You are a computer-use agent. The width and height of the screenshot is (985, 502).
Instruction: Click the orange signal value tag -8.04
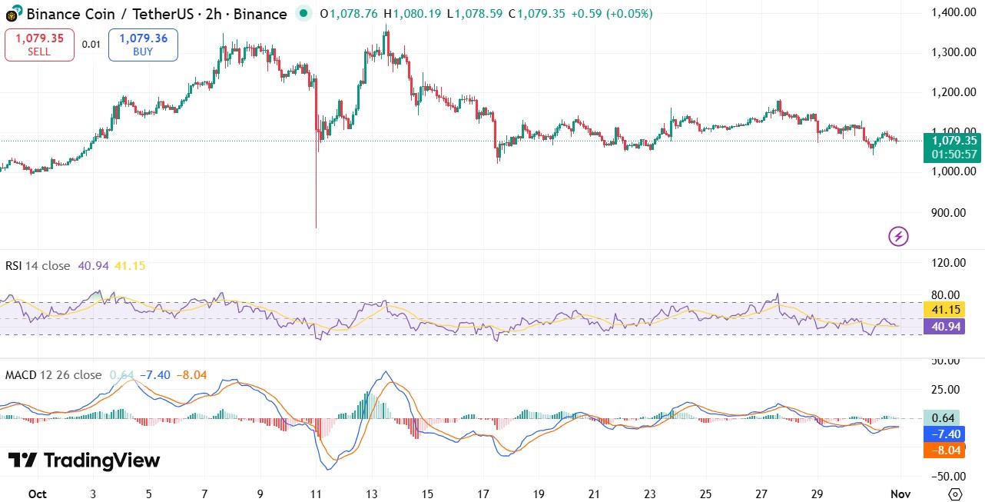943,450
